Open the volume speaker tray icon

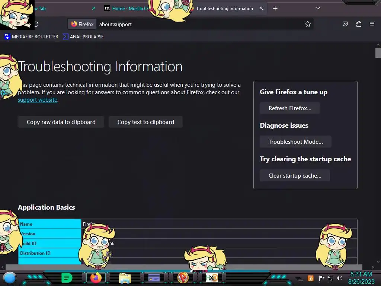[340, 278]
